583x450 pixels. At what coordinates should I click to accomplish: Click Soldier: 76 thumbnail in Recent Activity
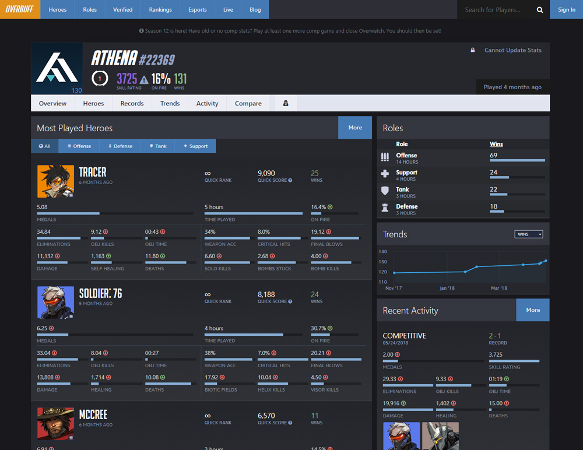click(x=401, y=436)
